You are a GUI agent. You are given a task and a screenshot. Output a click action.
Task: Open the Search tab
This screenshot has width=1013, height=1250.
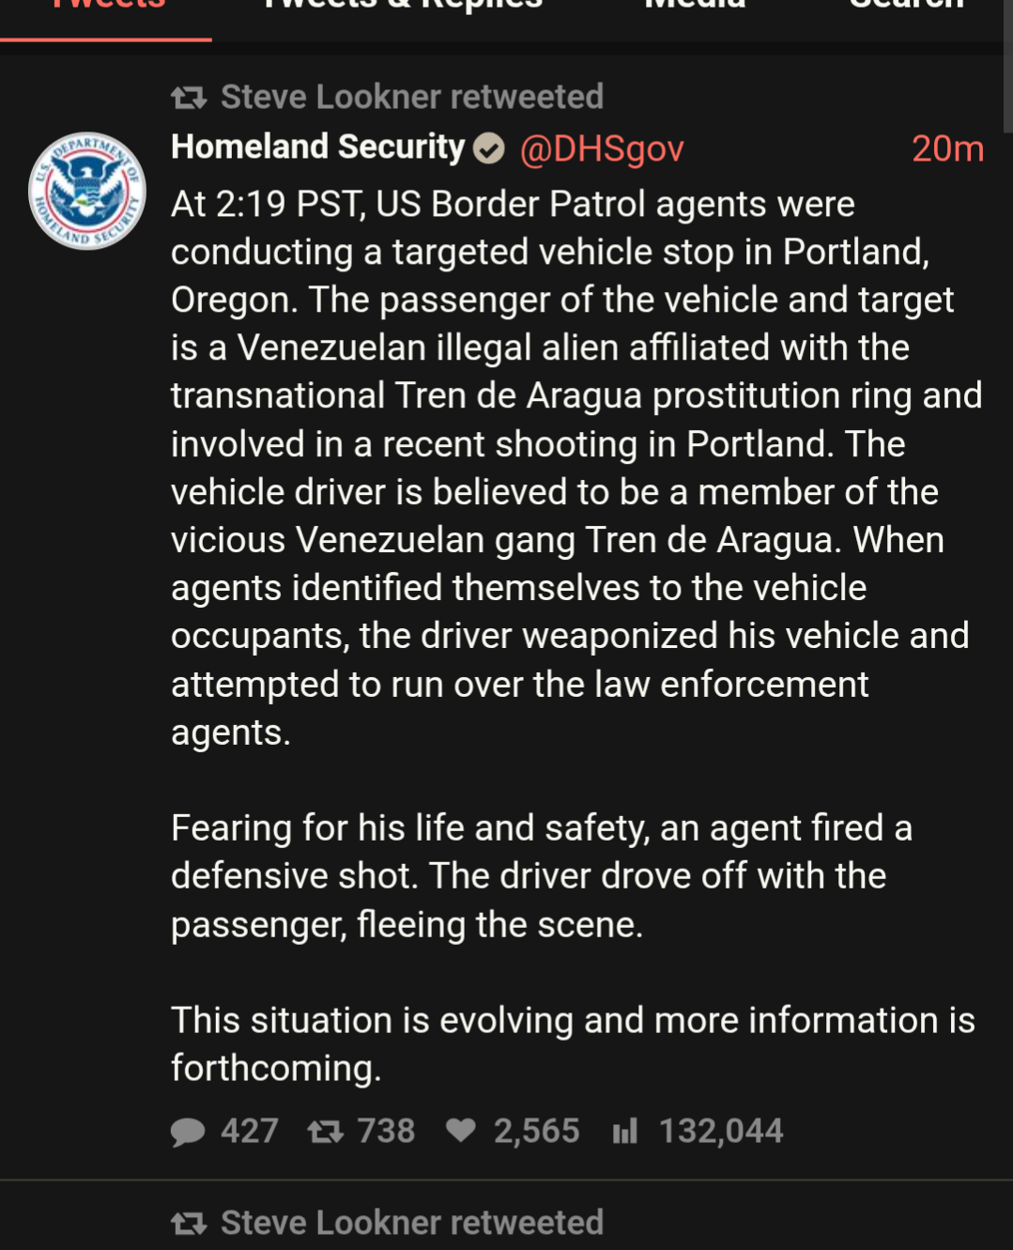(x=906, y=8)
